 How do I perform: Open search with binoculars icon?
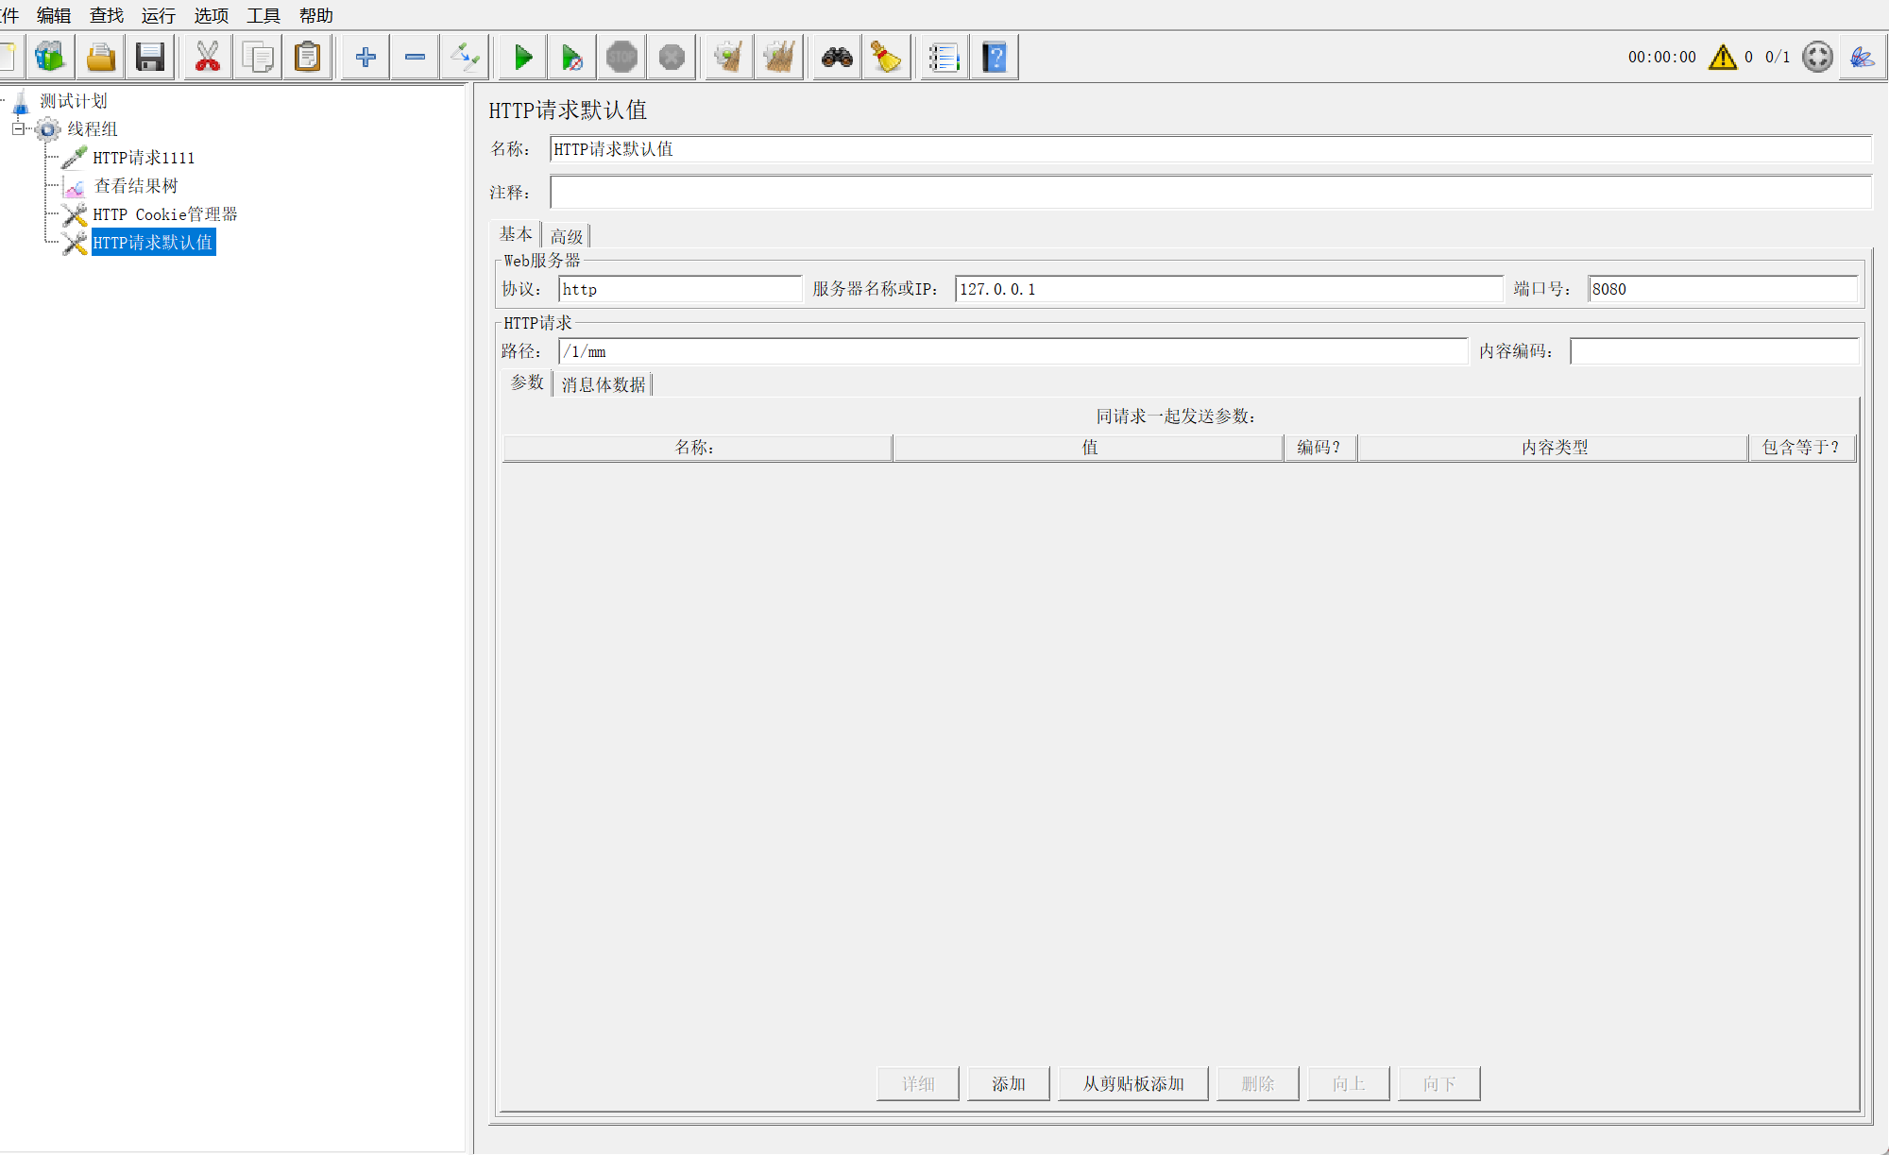click(x=837, y=58)
